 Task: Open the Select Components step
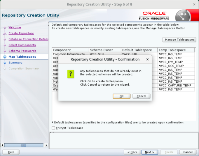point(22,45)
